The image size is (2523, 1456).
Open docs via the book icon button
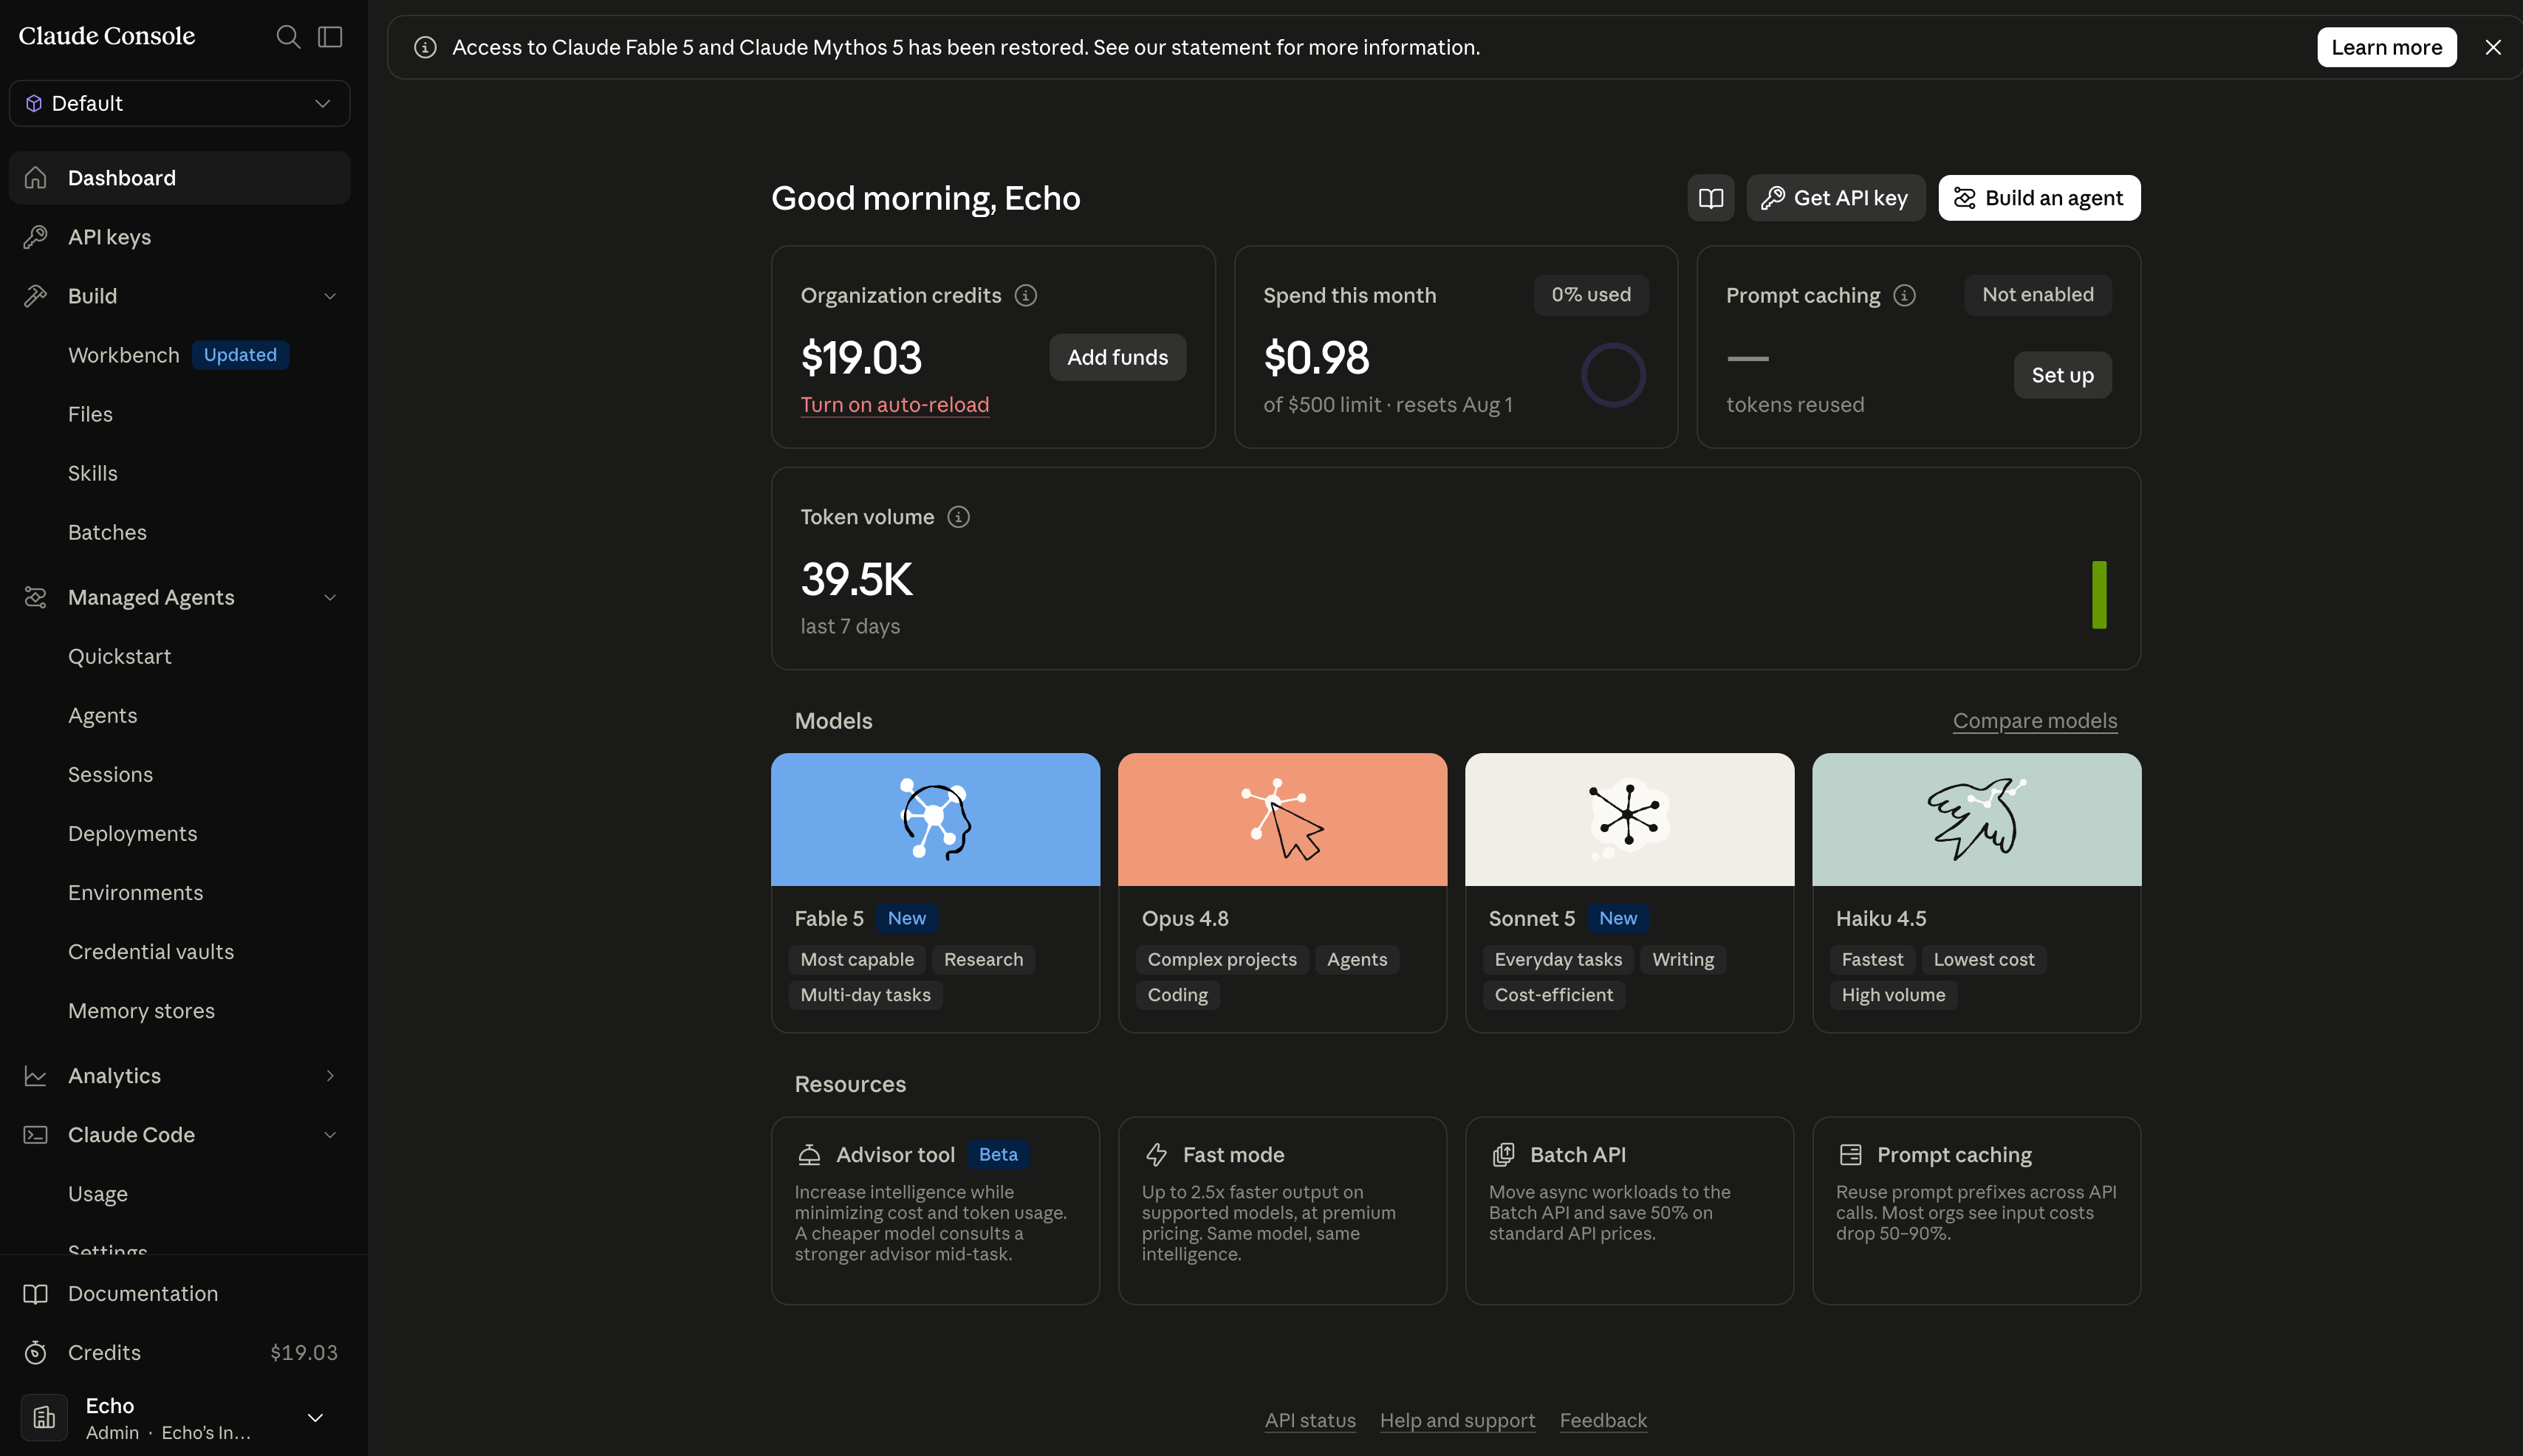point(1710,198)
